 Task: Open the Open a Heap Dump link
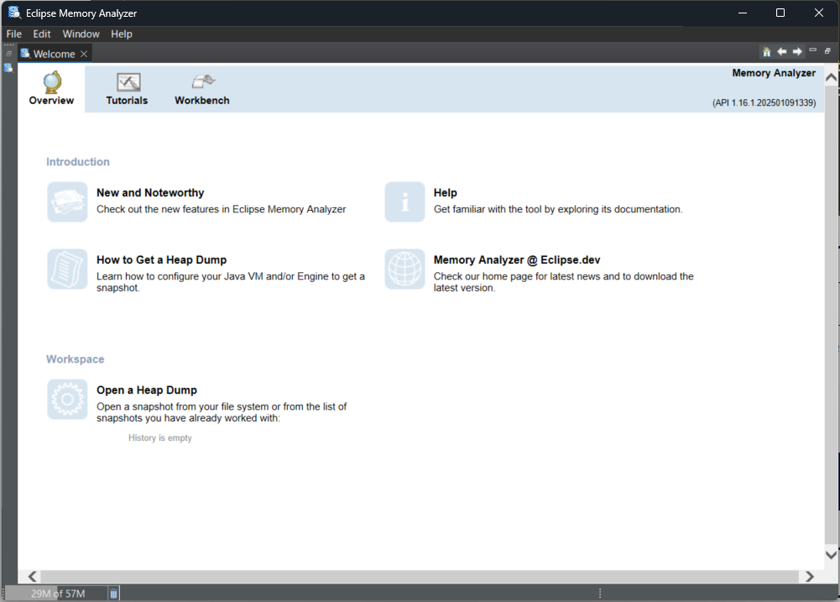(147, 390)
